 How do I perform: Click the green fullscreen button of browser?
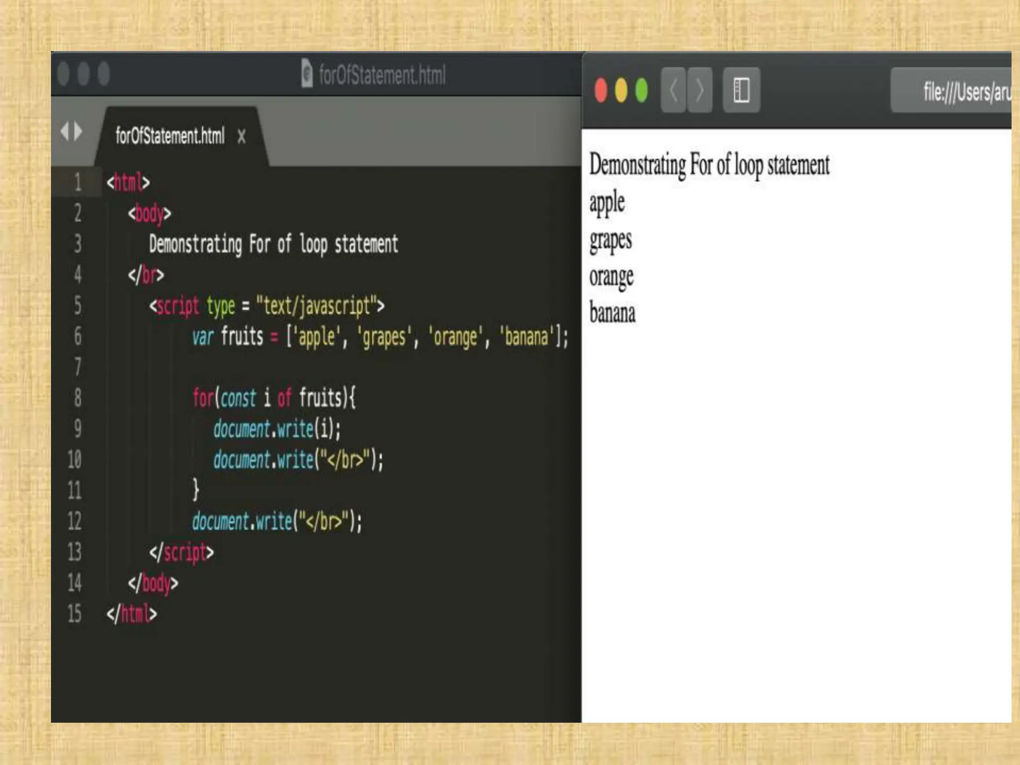coord(641,91)
